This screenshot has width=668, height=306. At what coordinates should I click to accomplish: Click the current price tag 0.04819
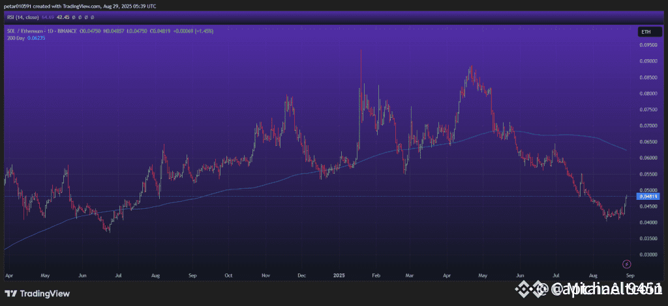point(648,197)
